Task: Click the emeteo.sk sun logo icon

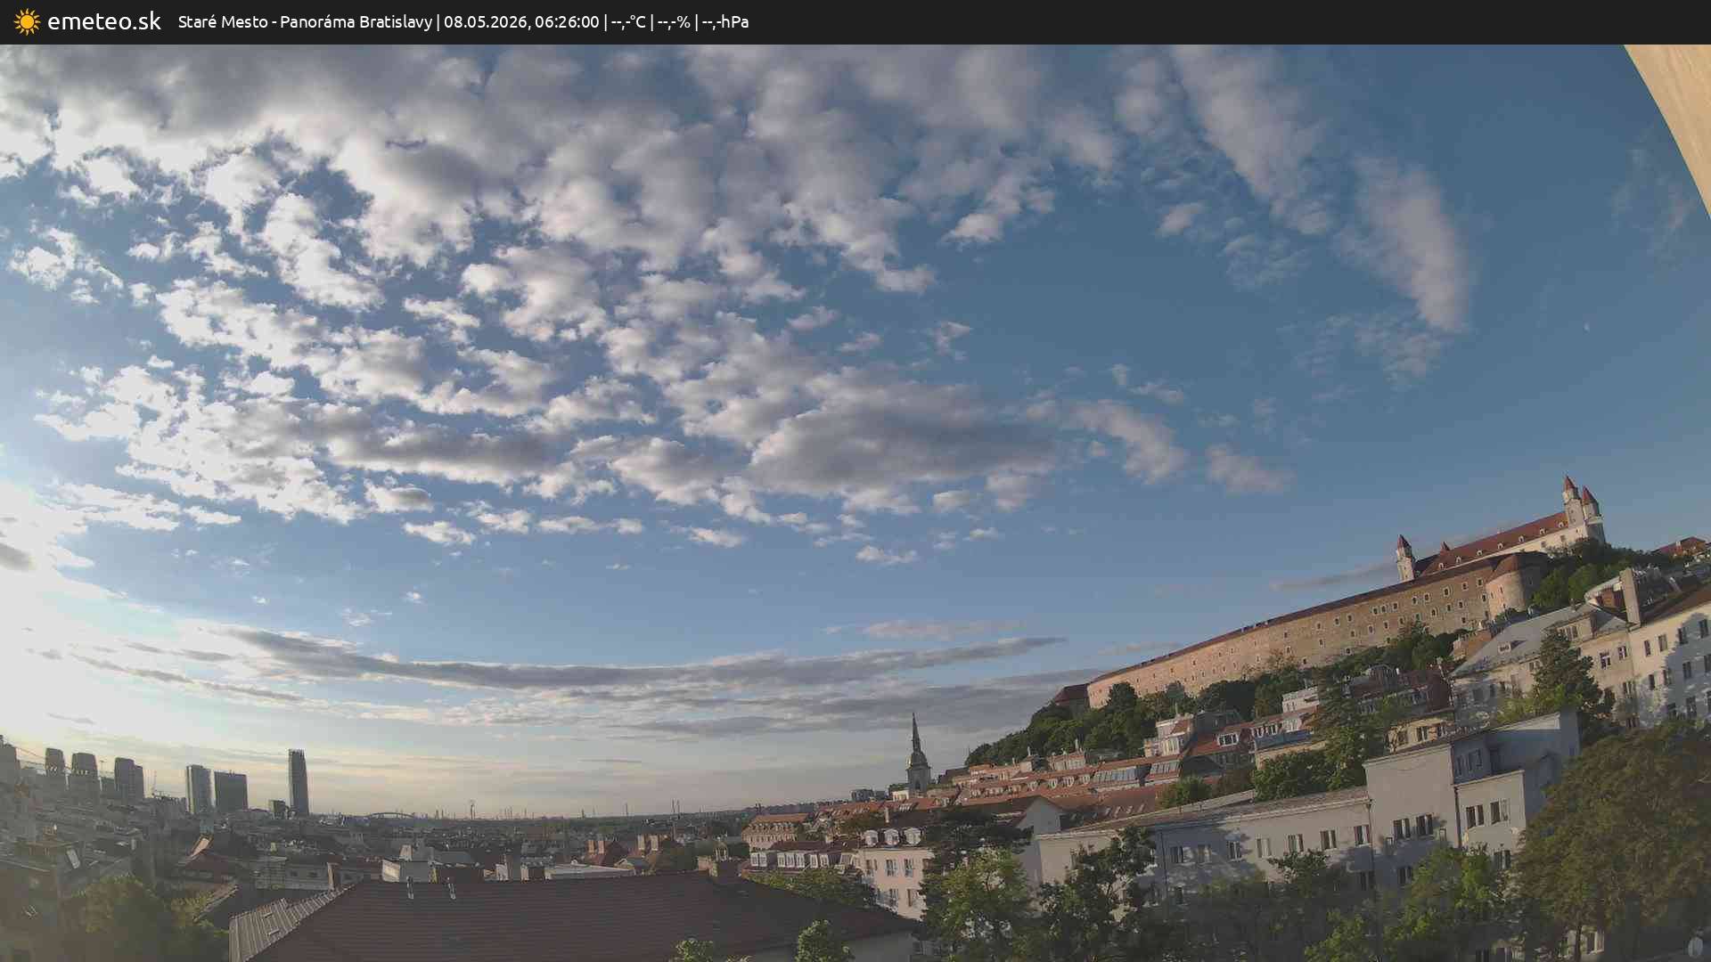Action: coord(27,21)
